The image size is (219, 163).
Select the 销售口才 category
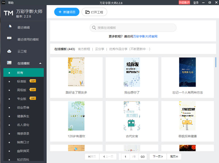[x=23, y=142]
